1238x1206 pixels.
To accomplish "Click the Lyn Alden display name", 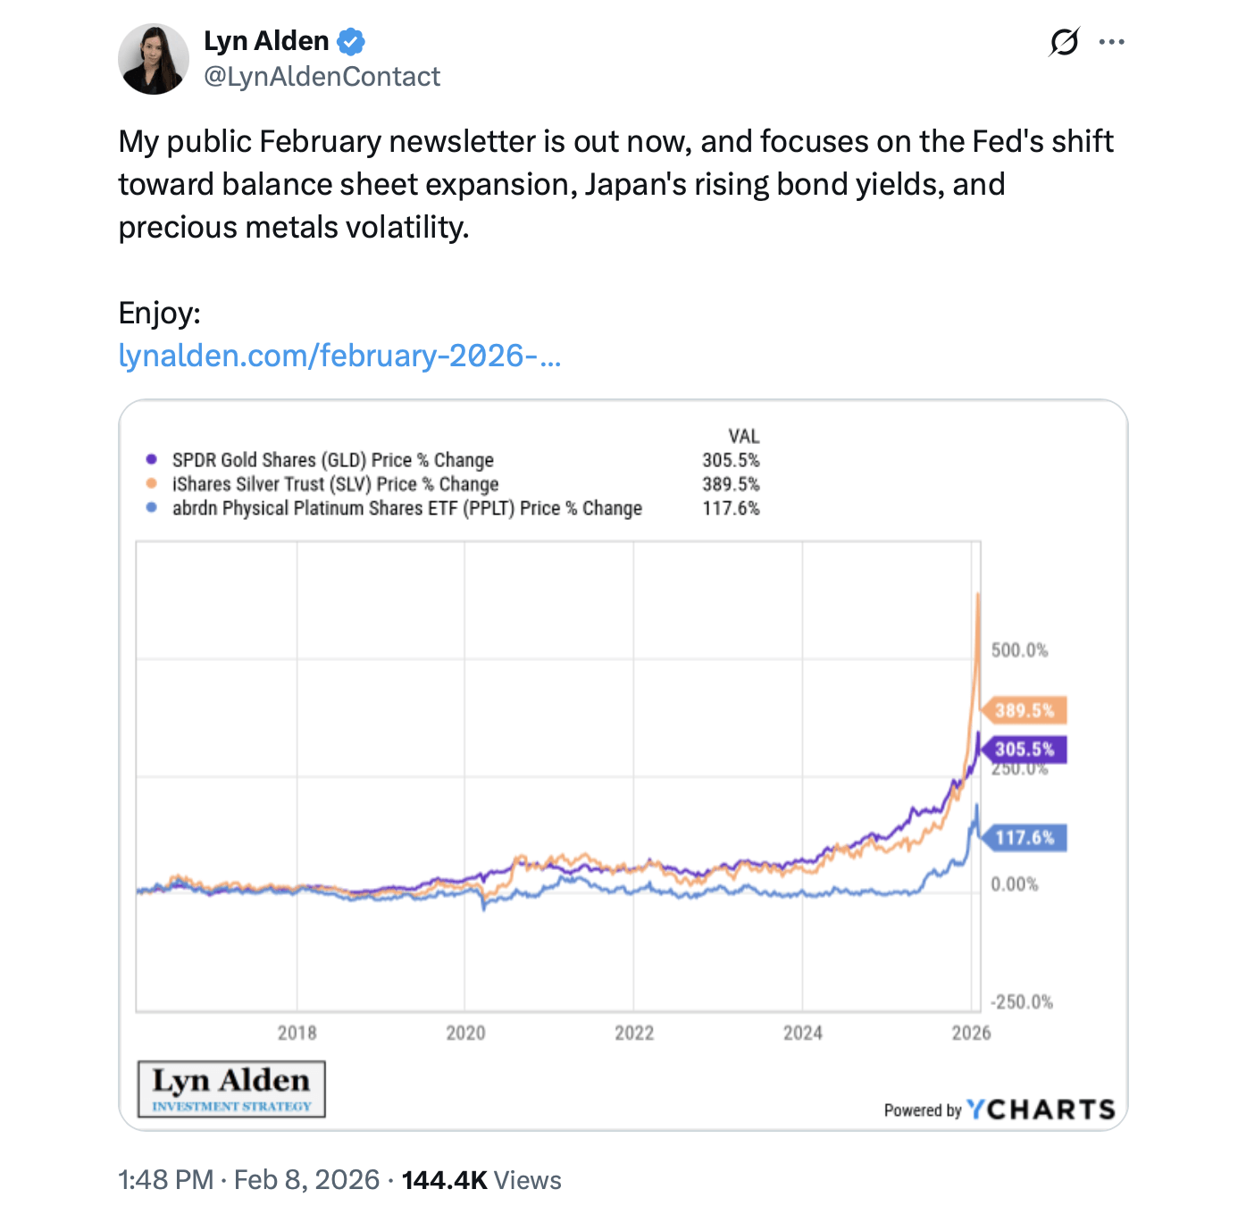I will pyautogui.click(x=266, y=41).
